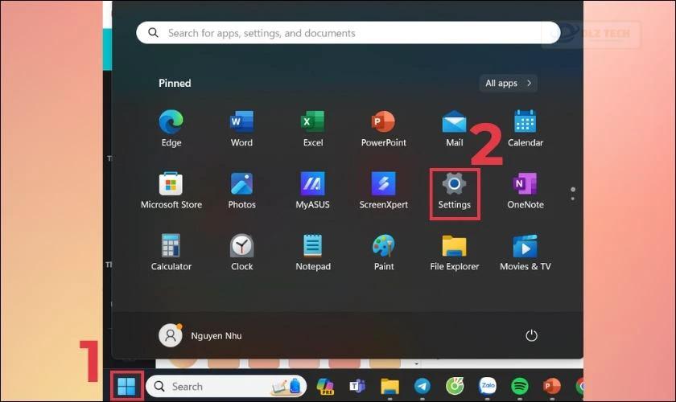676x402 pixels.
Task: Launch Word from the pinned apps
Action: click(x=241, y=129)
